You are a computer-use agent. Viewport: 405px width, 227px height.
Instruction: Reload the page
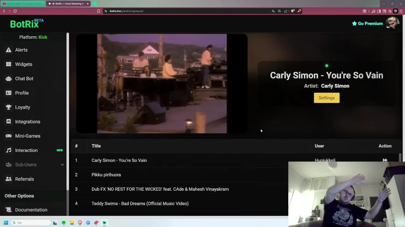(15, 11)
